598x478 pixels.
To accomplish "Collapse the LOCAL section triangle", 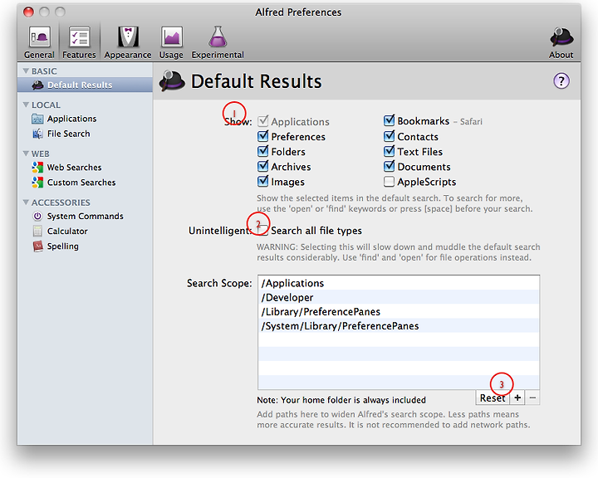I will pos(26,105).
